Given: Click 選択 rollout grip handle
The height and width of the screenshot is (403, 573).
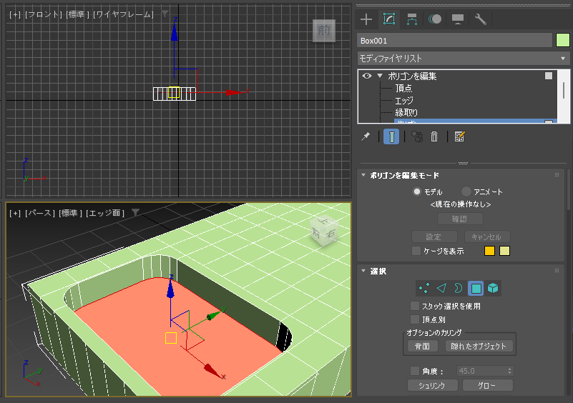Looking at the screenshot, I should (557, 271).
